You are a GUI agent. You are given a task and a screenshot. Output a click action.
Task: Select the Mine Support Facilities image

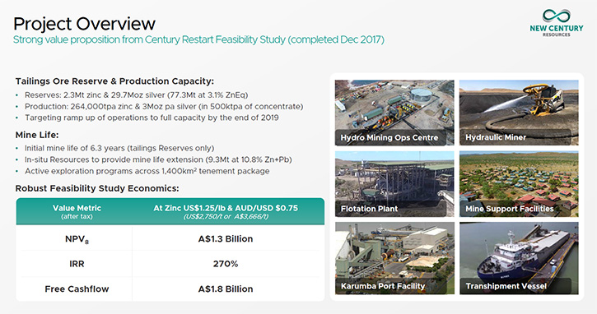tap(519, 184)
